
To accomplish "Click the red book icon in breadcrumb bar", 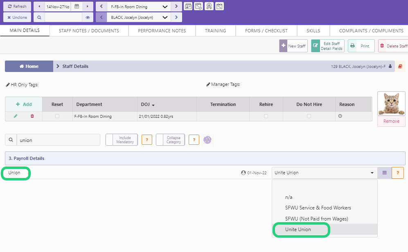I will (x=400, y=66).
